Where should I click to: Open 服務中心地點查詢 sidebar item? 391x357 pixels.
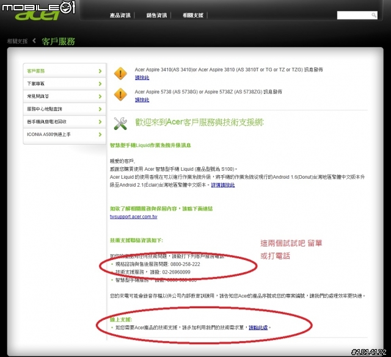[x=64, y=109]
